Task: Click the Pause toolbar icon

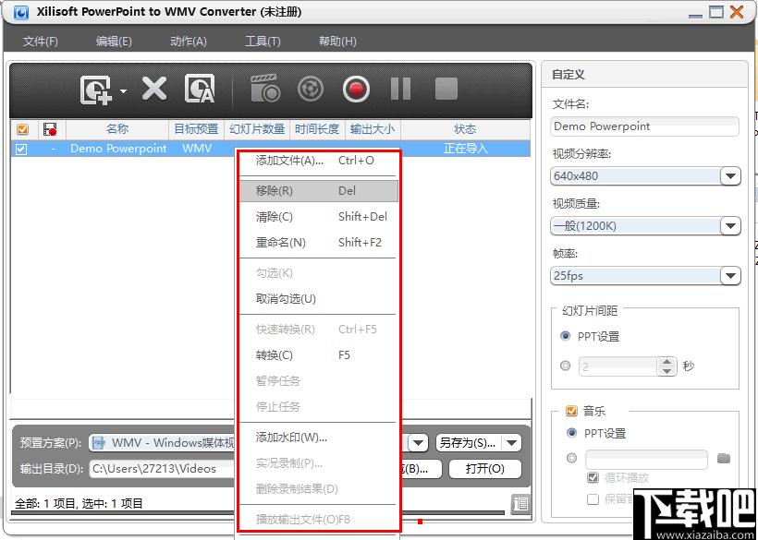Action: point(400,89)
